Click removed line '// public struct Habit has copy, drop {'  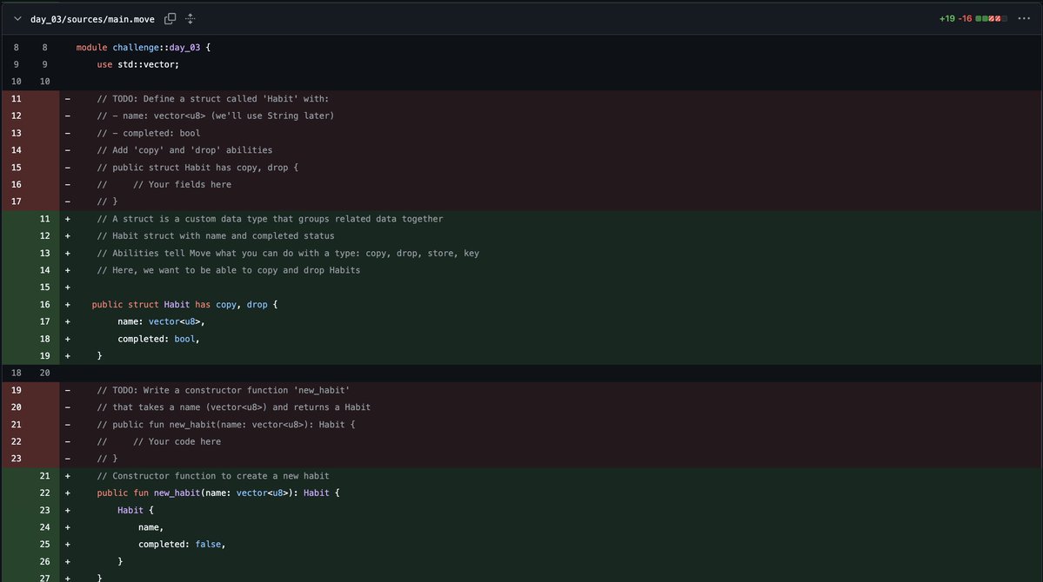[x=197, y=168]
